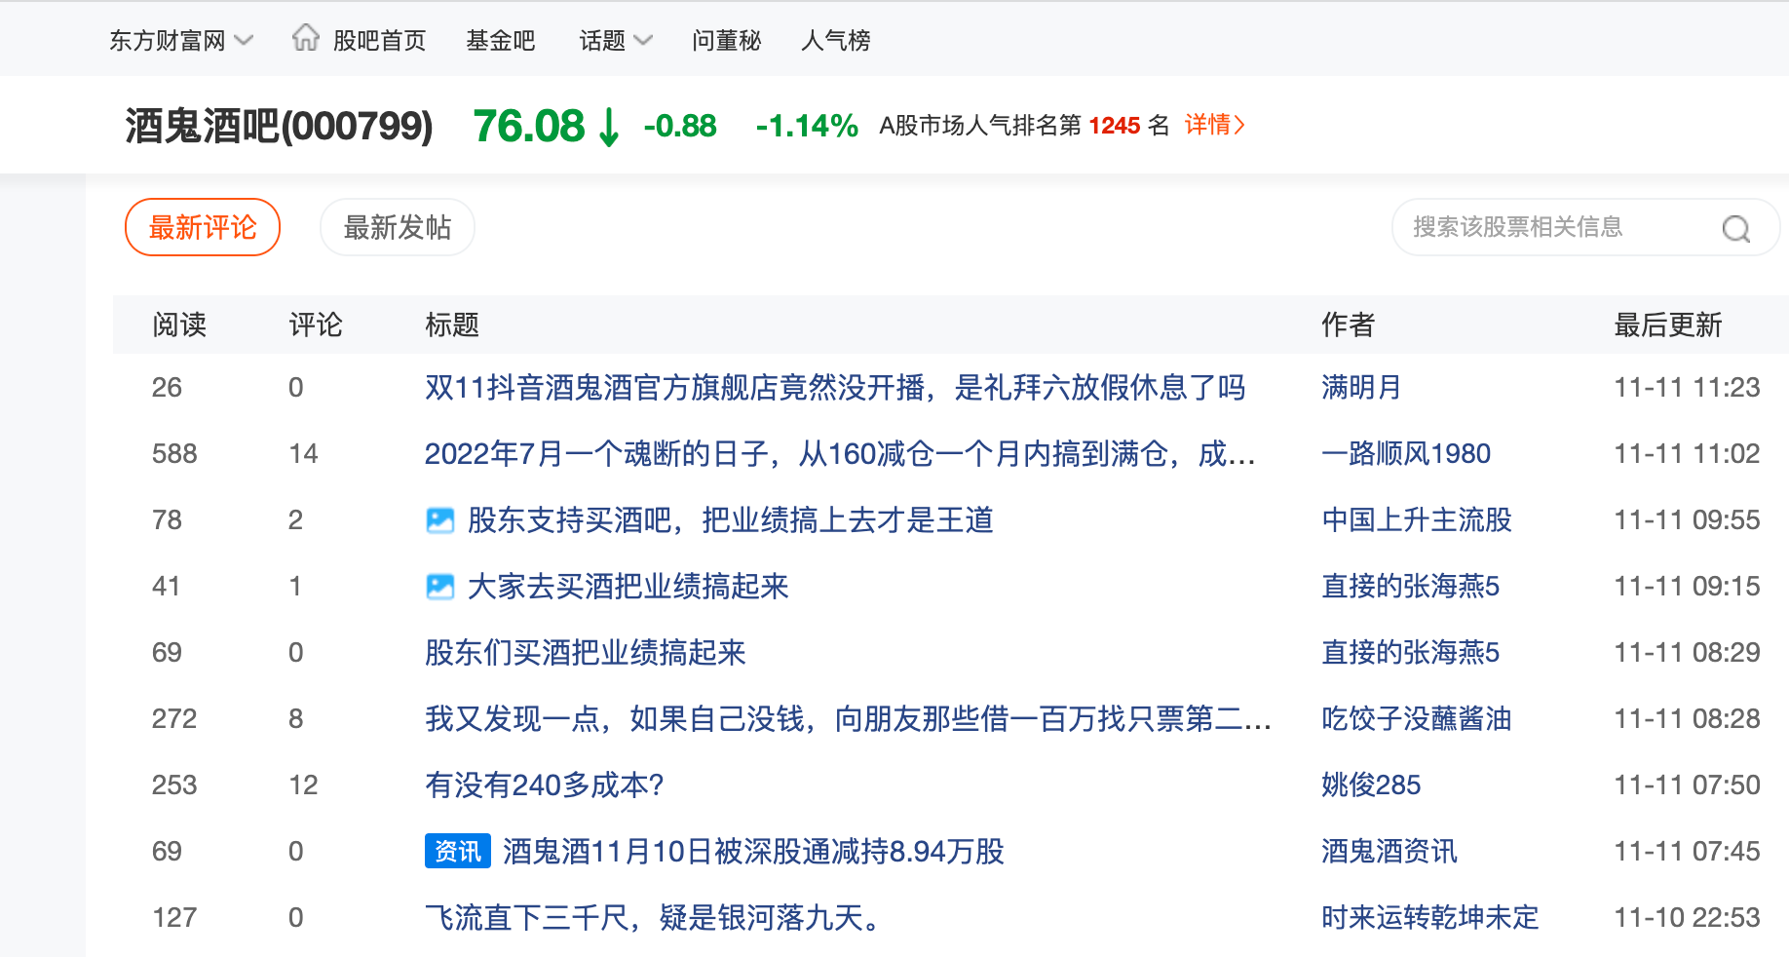Visit author 时来运转乾坤未定 profile
This screenshot has width=1789, height=957.
[x=1430, y=918]
